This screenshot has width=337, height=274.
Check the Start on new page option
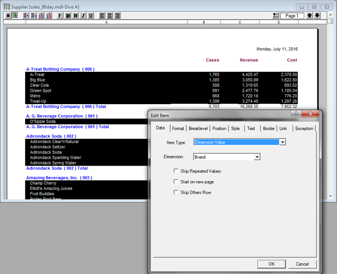177,182
